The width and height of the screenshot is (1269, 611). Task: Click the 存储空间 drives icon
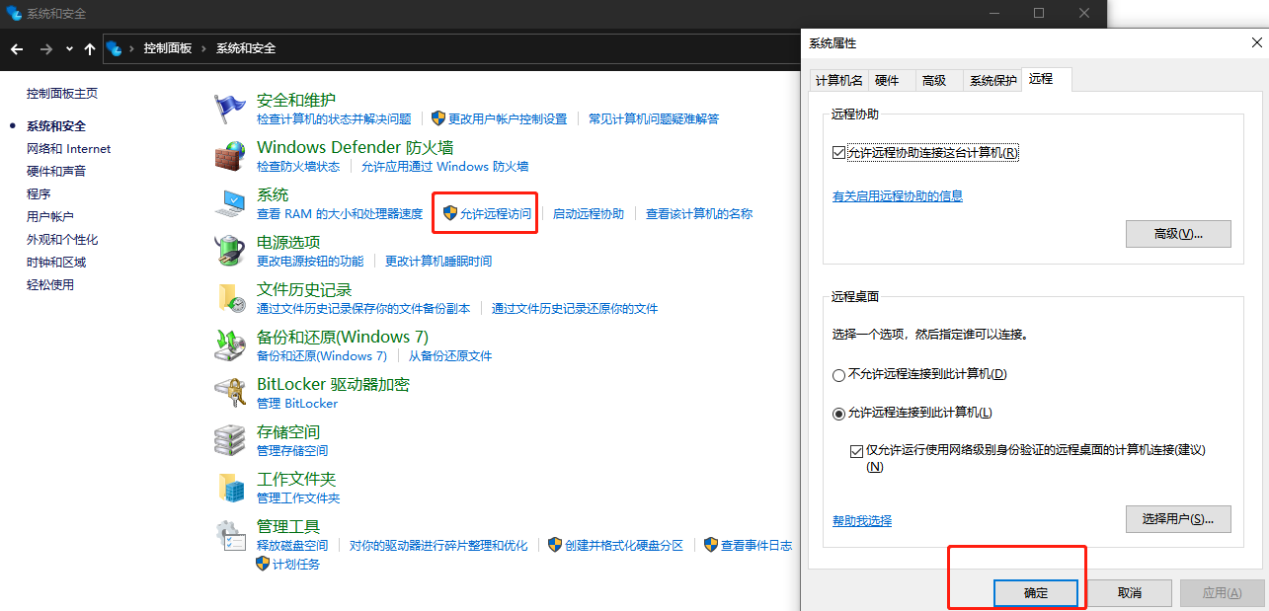point(230,439)
